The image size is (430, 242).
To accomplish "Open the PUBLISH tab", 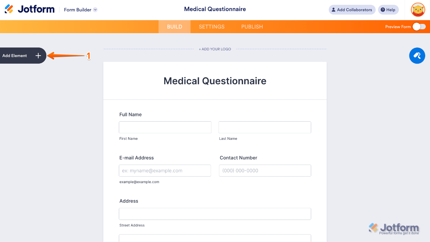I will [252, 27].
